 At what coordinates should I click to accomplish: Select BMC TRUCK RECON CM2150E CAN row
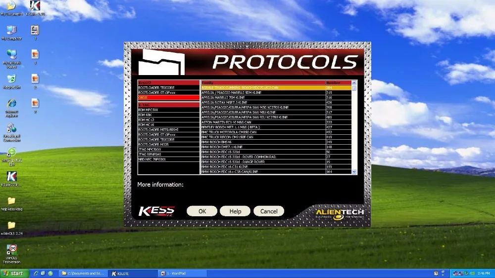276,137
